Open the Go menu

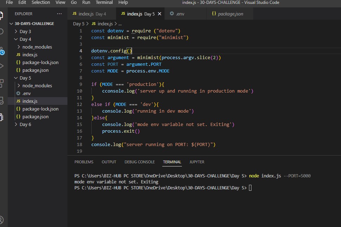[74, 2]
